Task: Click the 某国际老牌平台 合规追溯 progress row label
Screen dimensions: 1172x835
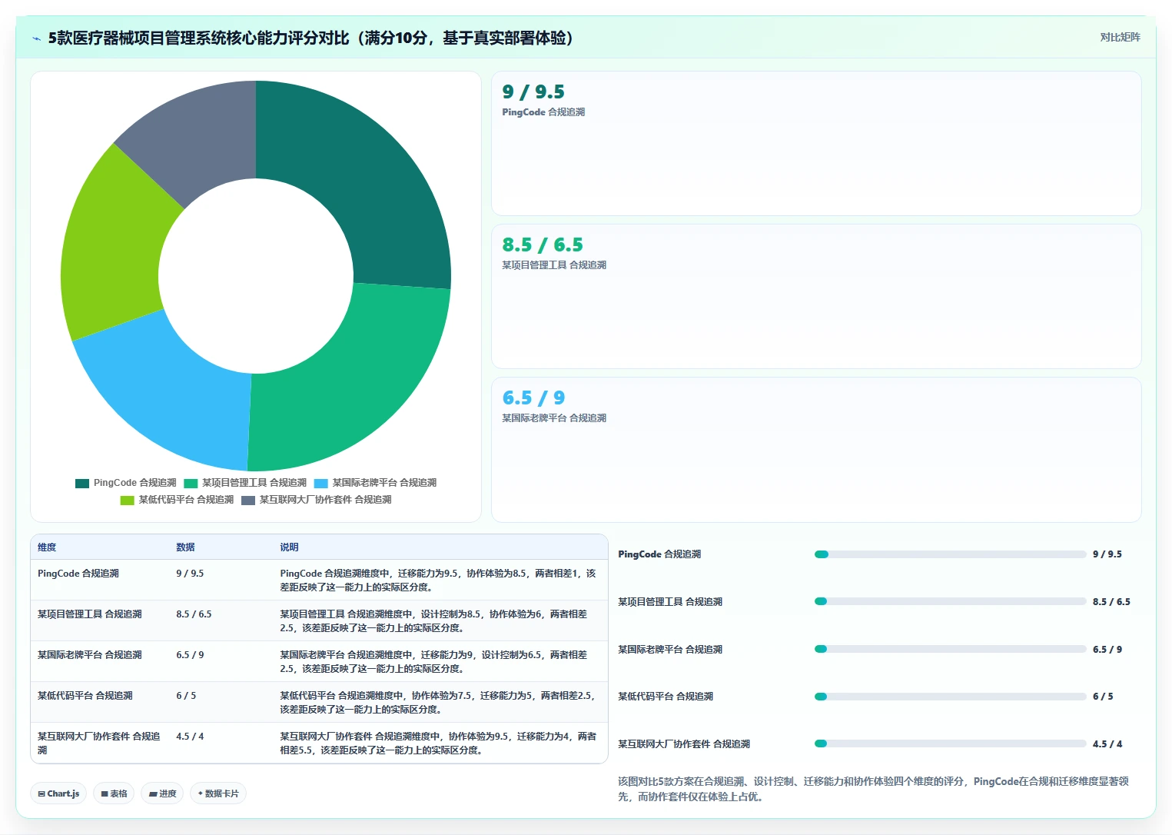Action: (670, 650)
